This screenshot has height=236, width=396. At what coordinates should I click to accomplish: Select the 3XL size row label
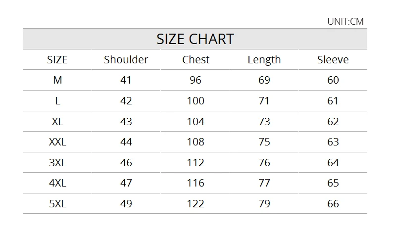click(x=57, y=163)
